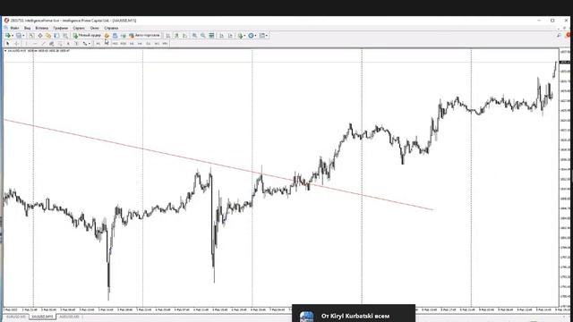Switch to the XAUUSD,M15 chart tab
Screen dimensions: 573x322
pyautogui.click(x=42, y=317)
